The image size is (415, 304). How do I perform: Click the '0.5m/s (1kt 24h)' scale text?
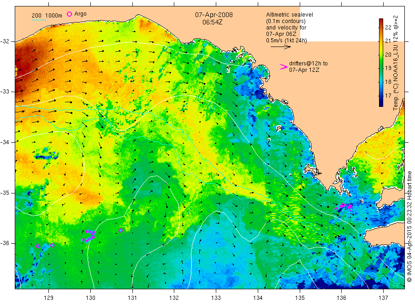[286, 41]
